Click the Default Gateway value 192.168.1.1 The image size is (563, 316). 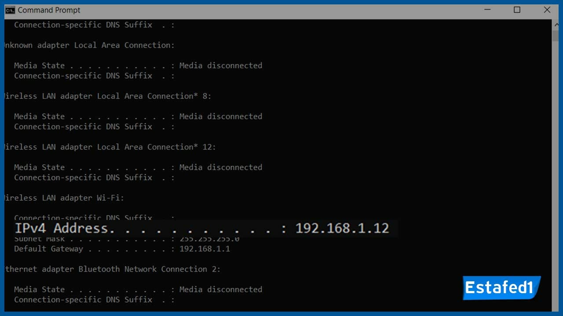pos(204,248)
